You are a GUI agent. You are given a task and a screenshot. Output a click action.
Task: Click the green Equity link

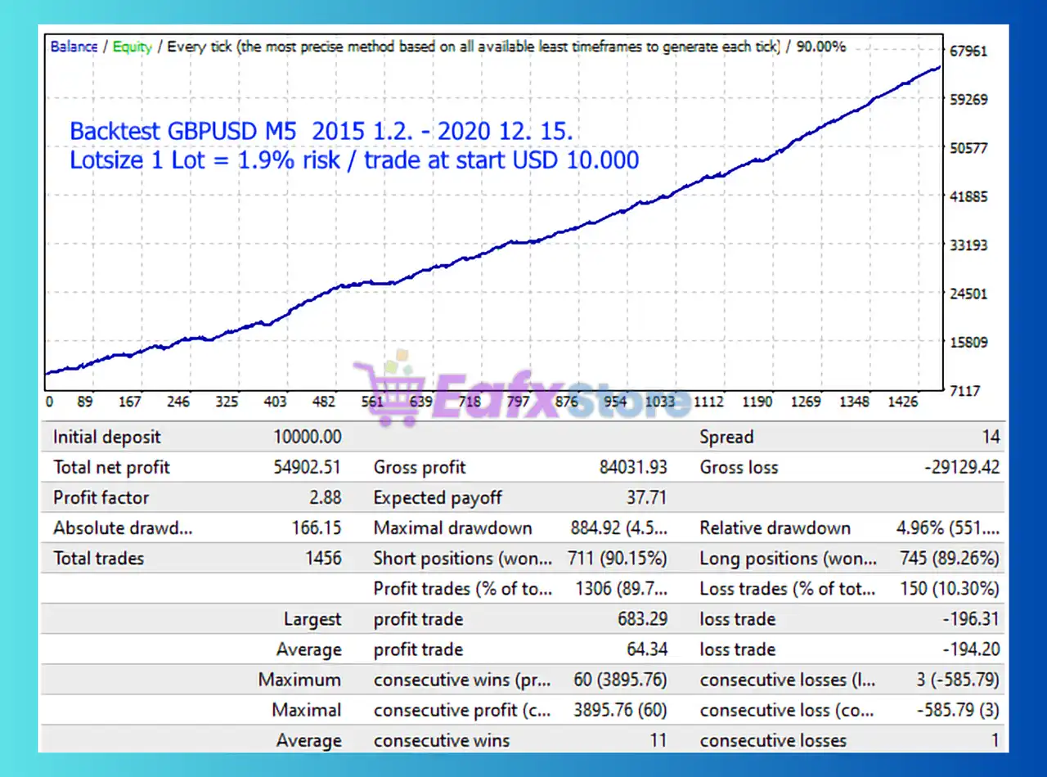pos(133,47)
